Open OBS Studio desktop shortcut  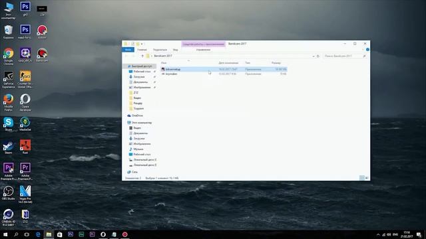tap(9, 193)
